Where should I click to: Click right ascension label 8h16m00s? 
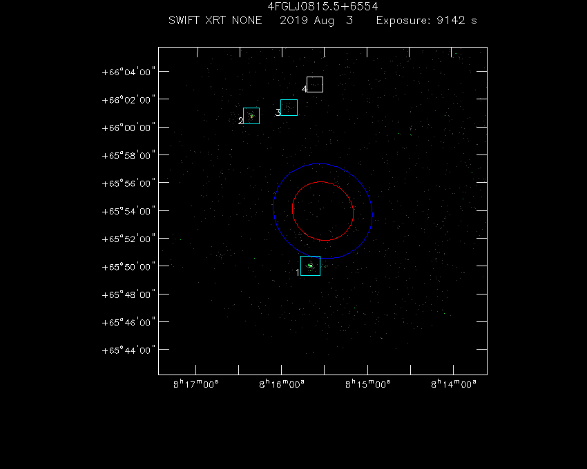coord(282,384)
